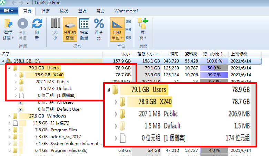Switch to Percent (百分比) mode icon

tap(99, 23)
